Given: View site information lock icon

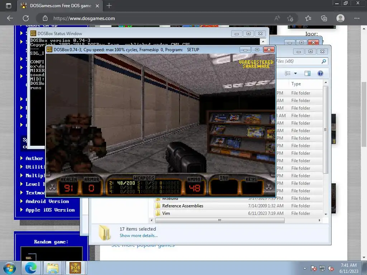Looking at the screenshot, I should [x=45, y=18].
